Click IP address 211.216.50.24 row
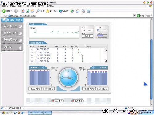 42,61
